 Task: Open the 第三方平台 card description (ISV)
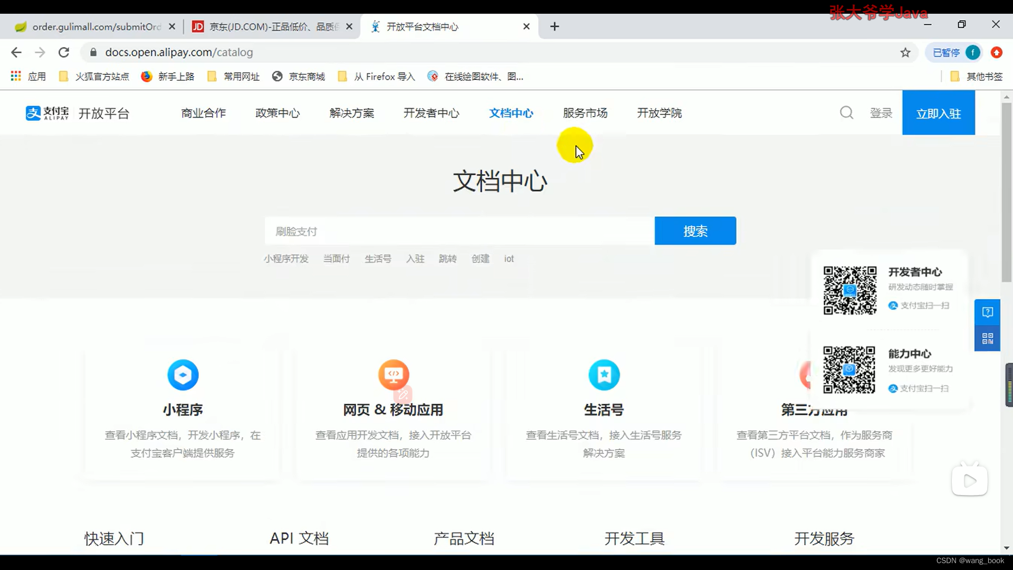tap(815, 444)
